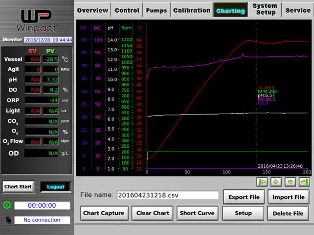Click the File name input field
The image size is (314, 235).
pyautogui.click(x=167, y=195)
